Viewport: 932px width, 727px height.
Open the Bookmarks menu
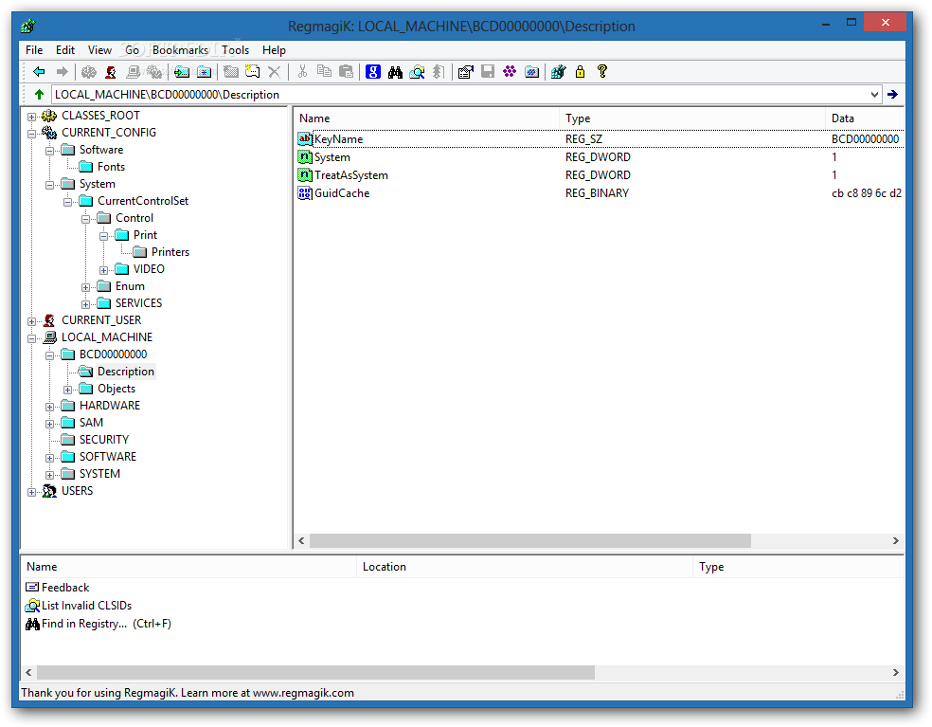[180, 50]
